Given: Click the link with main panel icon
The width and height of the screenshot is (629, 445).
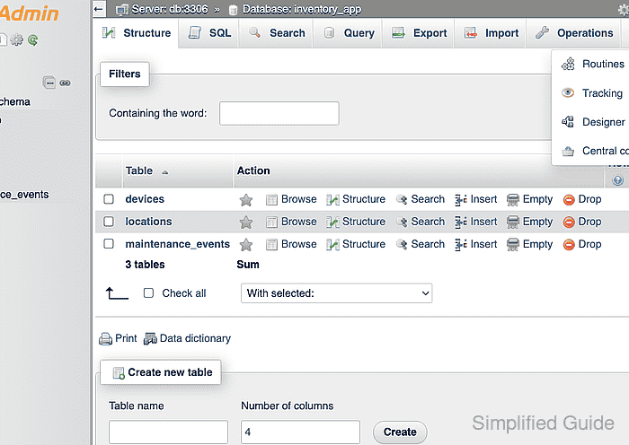Looking at the screenshot, I should pyautogui.click(x=65, y=83).
